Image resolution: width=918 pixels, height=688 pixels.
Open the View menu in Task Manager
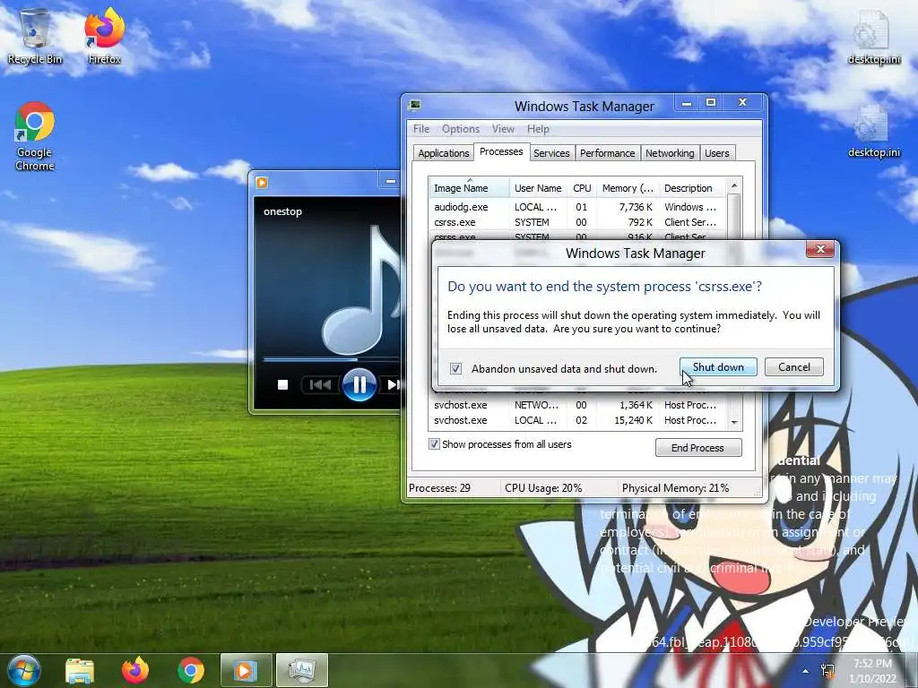click(503, 129)
